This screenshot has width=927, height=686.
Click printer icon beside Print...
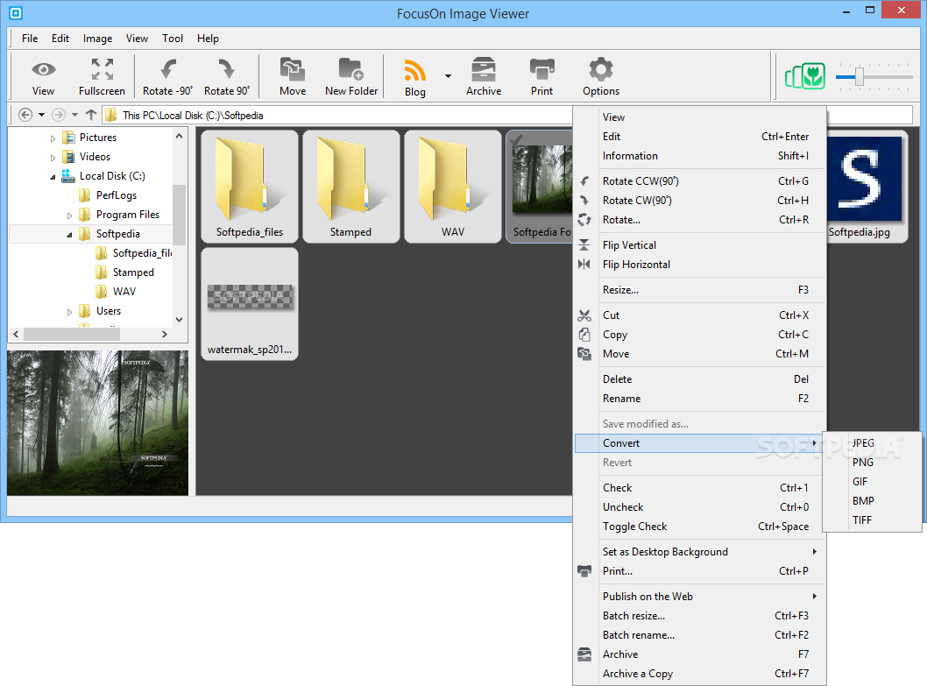click(584, 570)
